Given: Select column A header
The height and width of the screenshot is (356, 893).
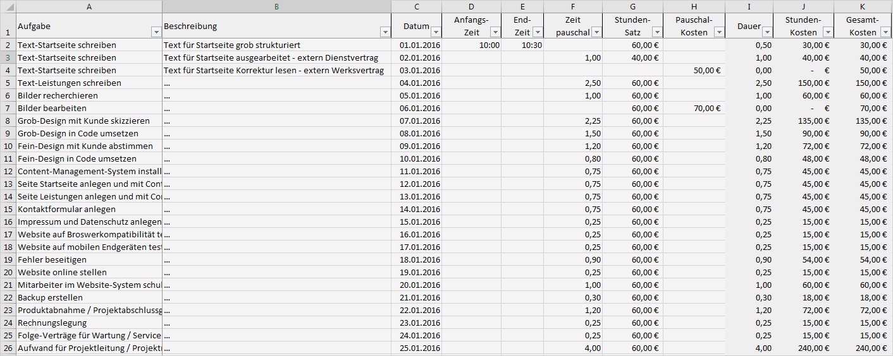Looking at the screenshot, I should [89, 6].
